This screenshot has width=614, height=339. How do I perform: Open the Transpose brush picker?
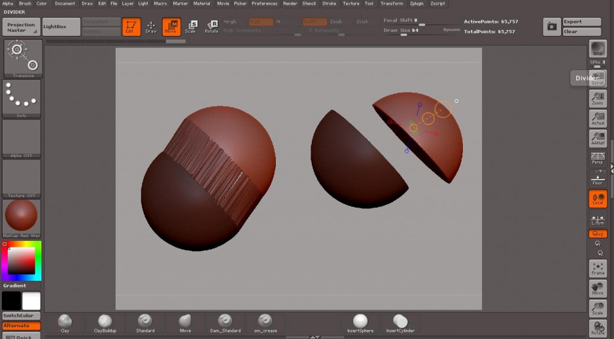(23, 59)
